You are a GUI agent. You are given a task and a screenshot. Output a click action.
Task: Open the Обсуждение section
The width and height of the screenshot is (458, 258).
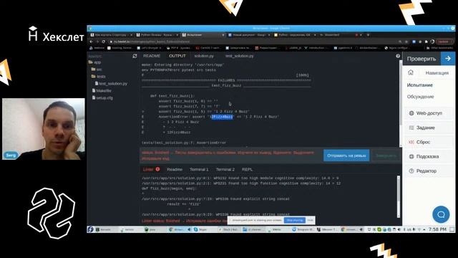(420, 97)
